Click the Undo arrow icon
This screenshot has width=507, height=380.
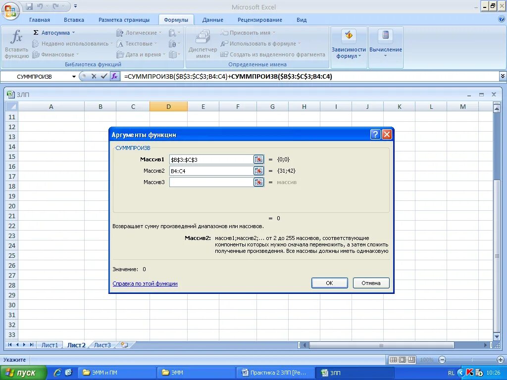coord(40,6)
